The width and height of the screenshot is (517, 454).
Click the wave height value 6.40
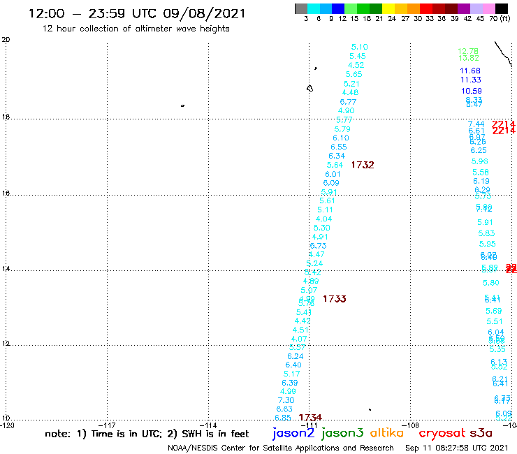pyautogui.click(x=293, y=365)
